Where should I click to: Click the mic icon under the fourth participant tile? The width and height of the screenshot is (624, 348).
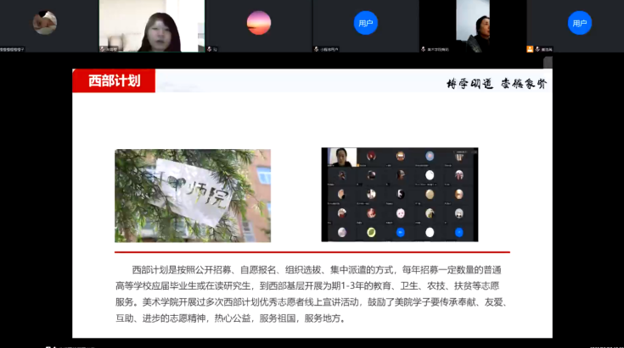click(x=317, y=50)
